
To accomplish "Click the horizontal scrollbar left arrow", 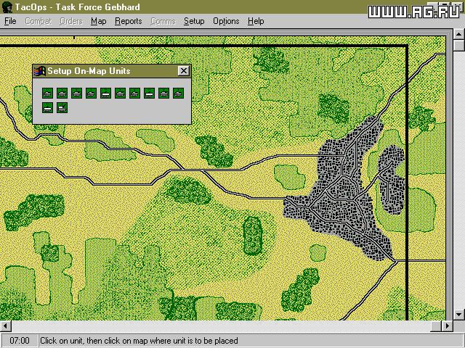I will tap(5, 326).
